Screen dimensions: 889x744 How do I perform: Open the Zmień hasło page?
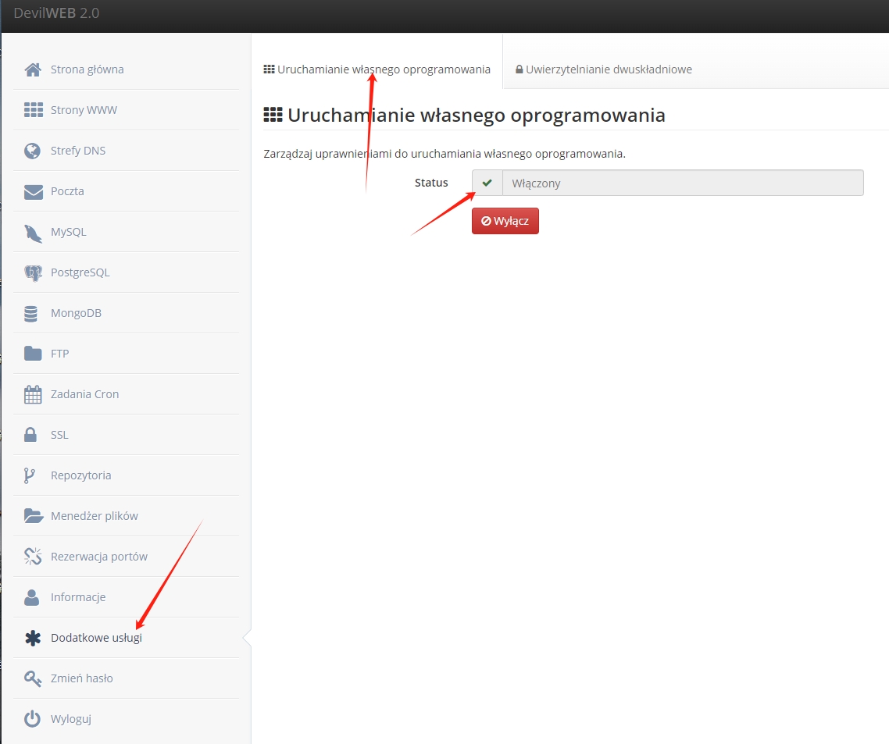(x=81, y=678)
